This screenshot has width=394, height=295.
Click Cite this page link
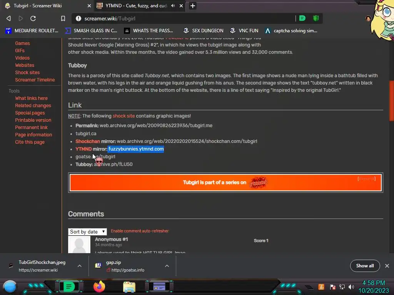(30, 142)
